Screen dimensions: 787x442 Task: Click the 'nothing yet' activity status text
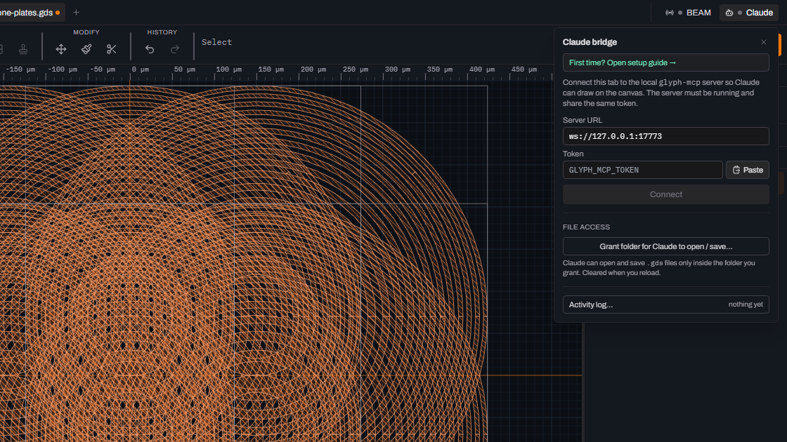pyautogui.click(x=746, y=304)
